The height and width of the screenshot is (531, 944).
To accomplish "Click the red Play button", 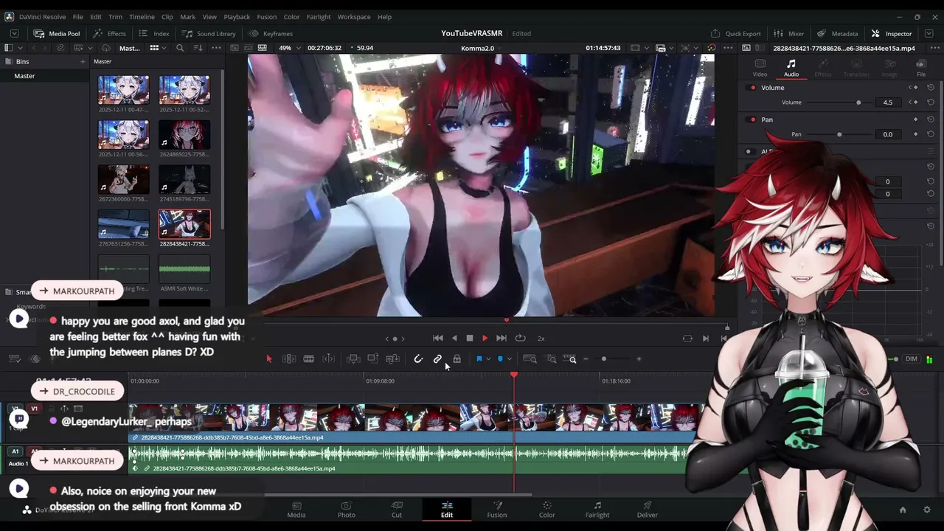I will point(485,339).
